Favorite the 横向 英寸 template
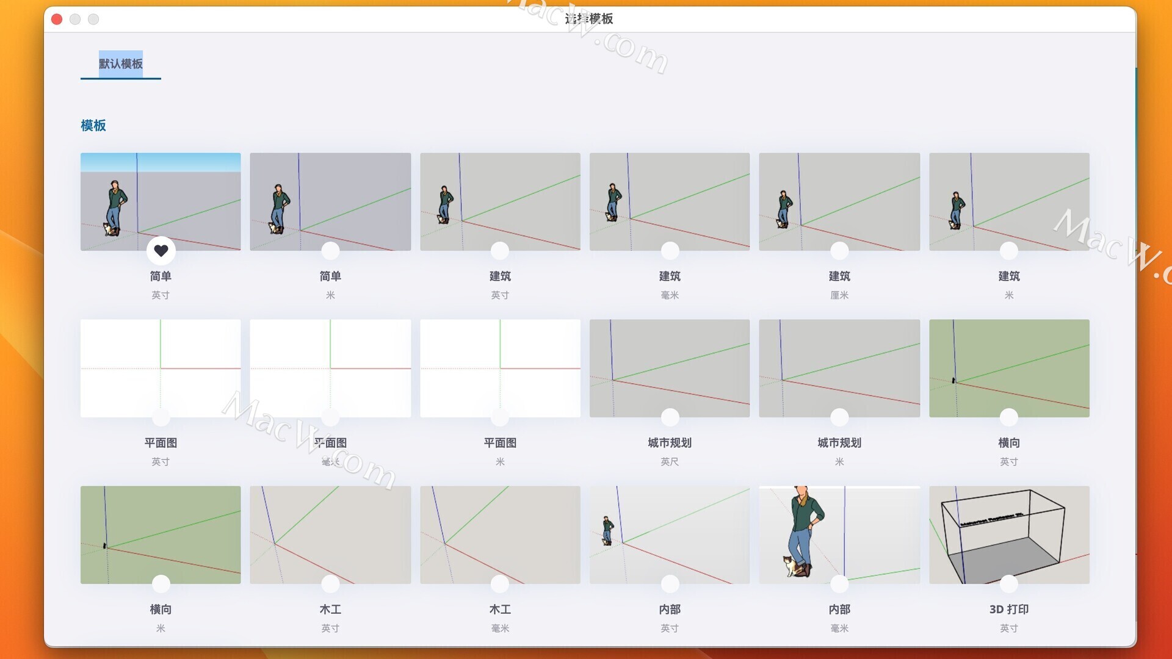 1009,417
